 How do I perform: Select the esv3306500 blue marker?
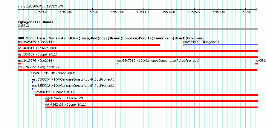coord(33,82)
